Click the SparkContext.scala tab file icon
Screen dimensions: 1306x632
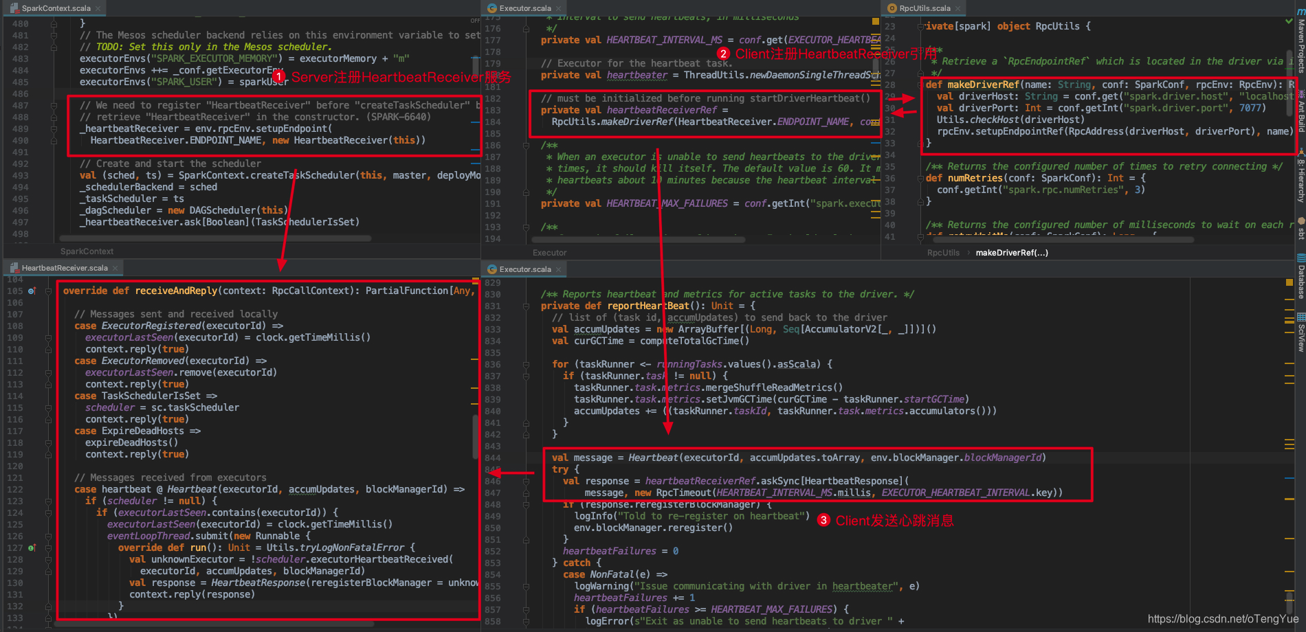point(14,8)
